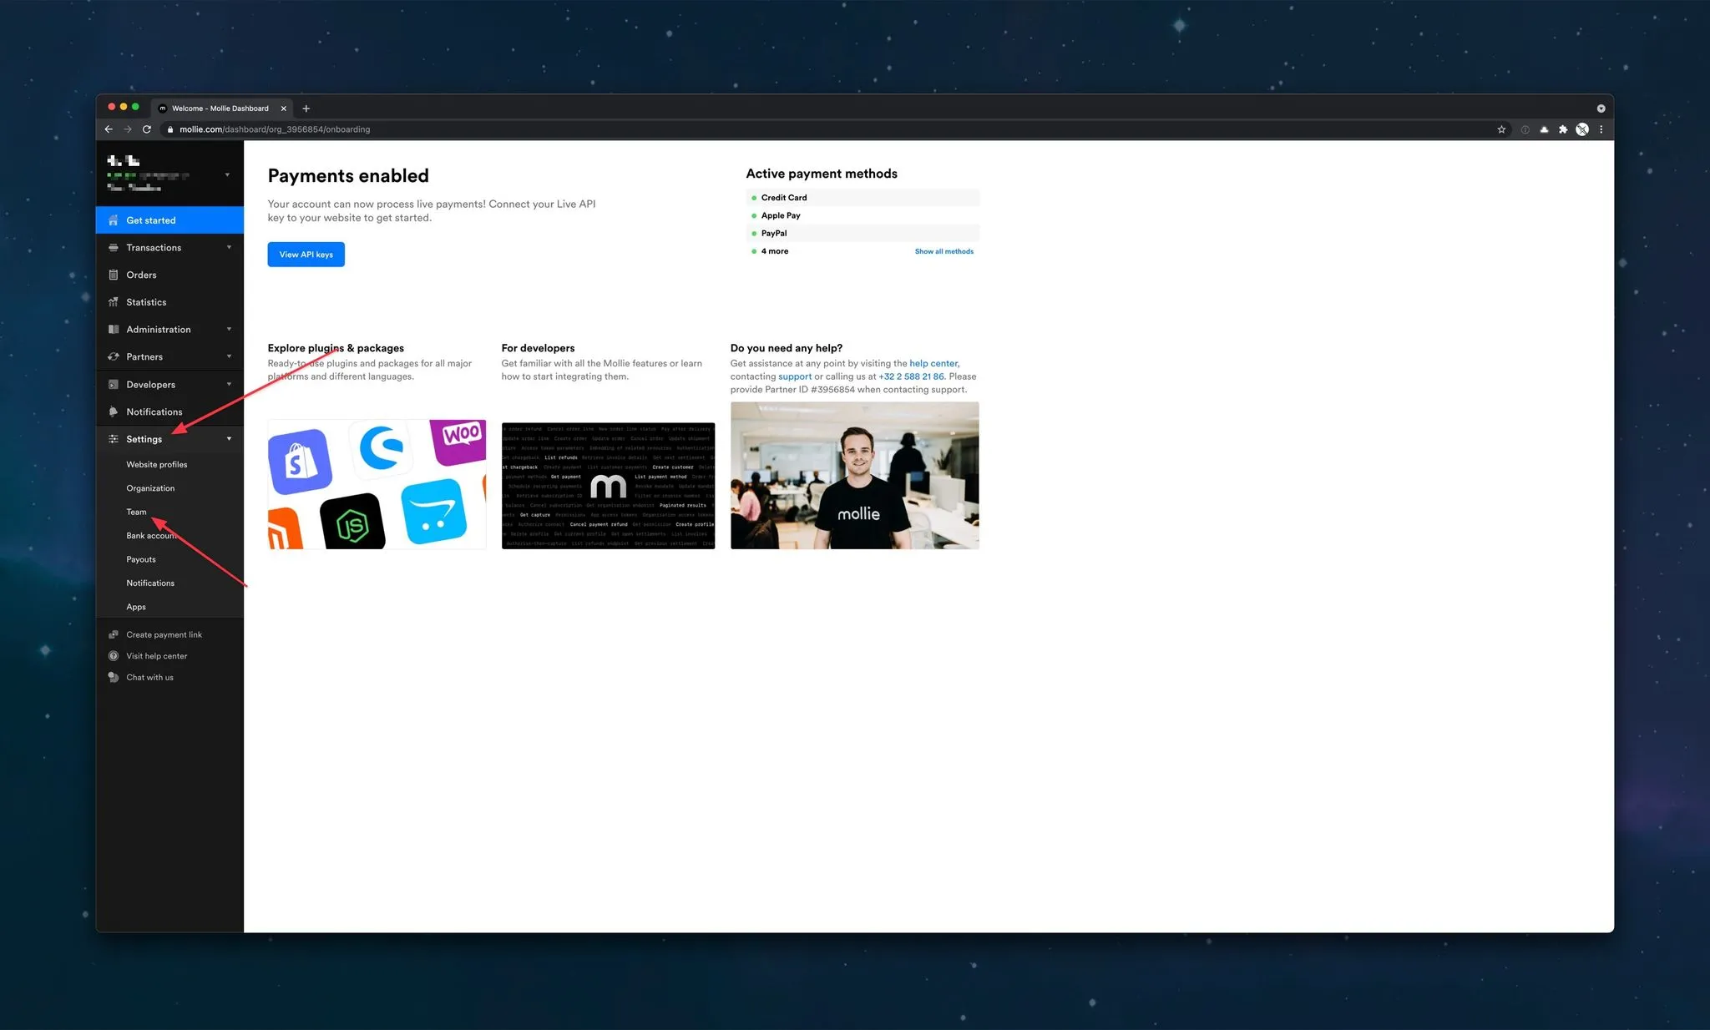The image size is (1710, 1030).
Task: Open the help center link in text
Action: [x=933, y=363]
